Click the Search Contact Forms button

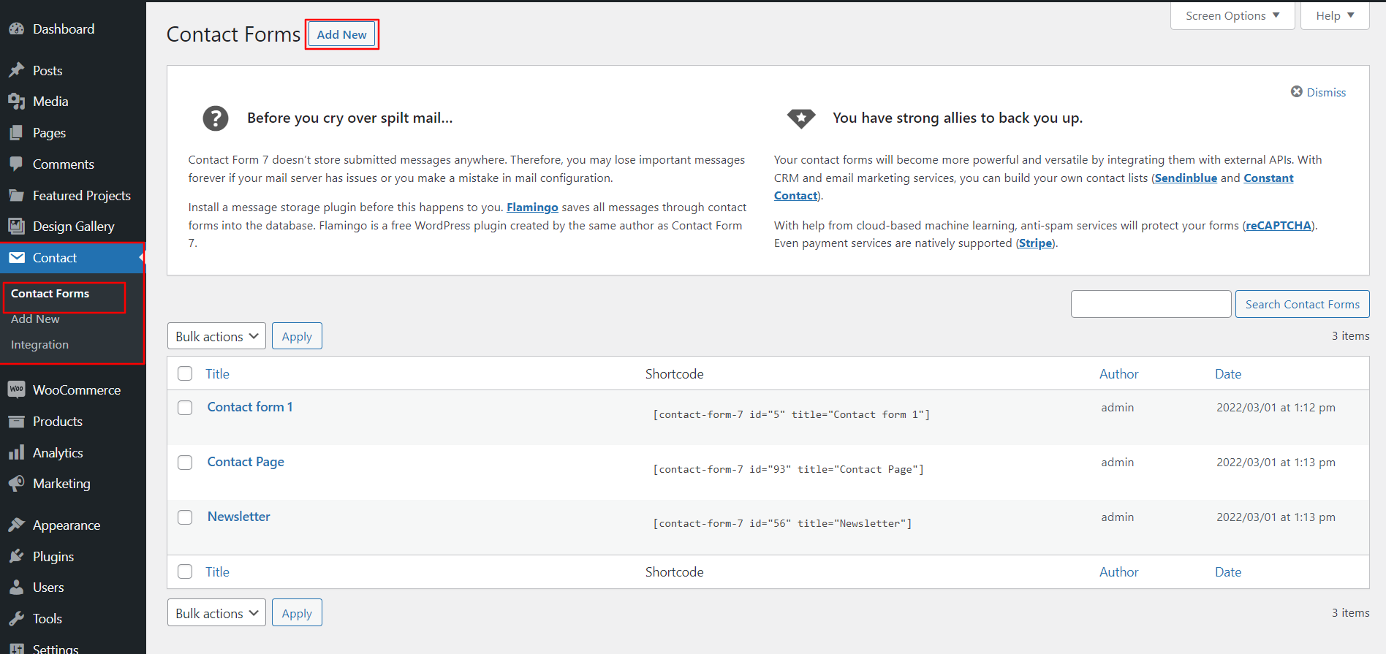[1302, 304]
